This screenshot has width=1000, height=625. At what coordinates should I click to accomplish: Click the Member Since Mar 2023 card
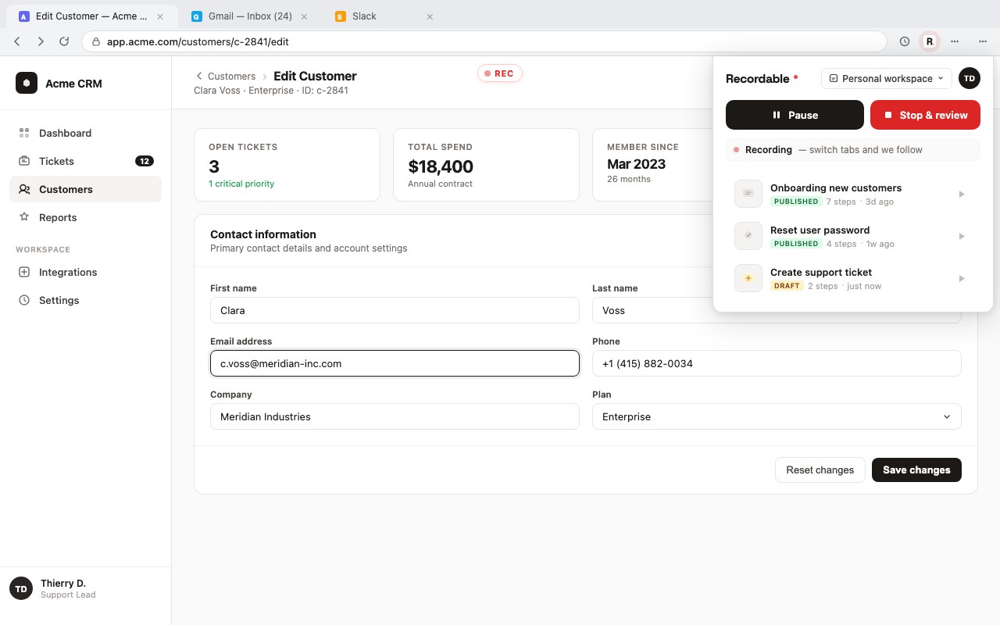[x=652, y=165]
